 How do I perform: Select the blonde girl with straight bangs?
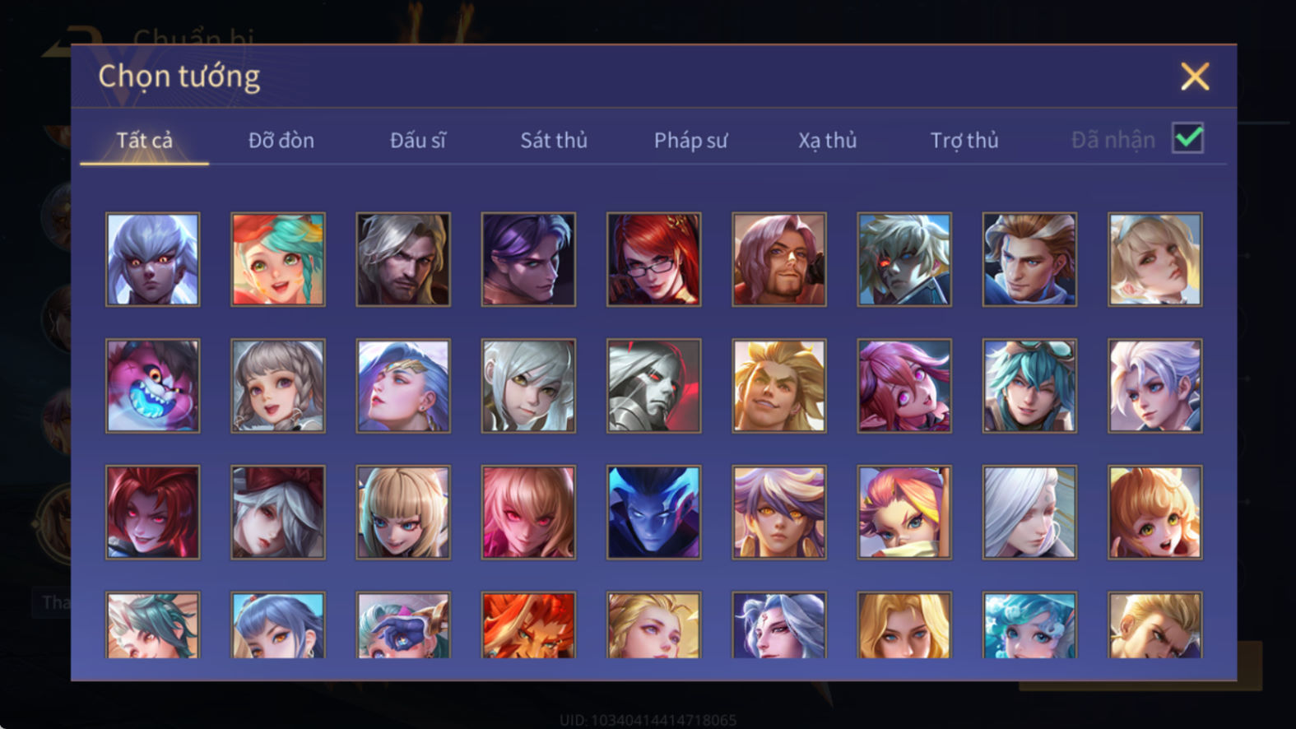click(x=403, y=513)
